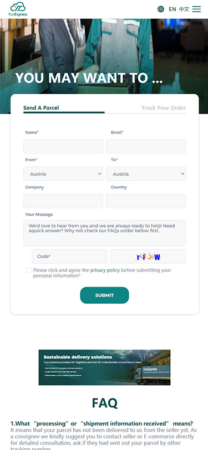208x450 pixels.
Task: Click the YunExpress cloud logo
Action: pos(19,9)
